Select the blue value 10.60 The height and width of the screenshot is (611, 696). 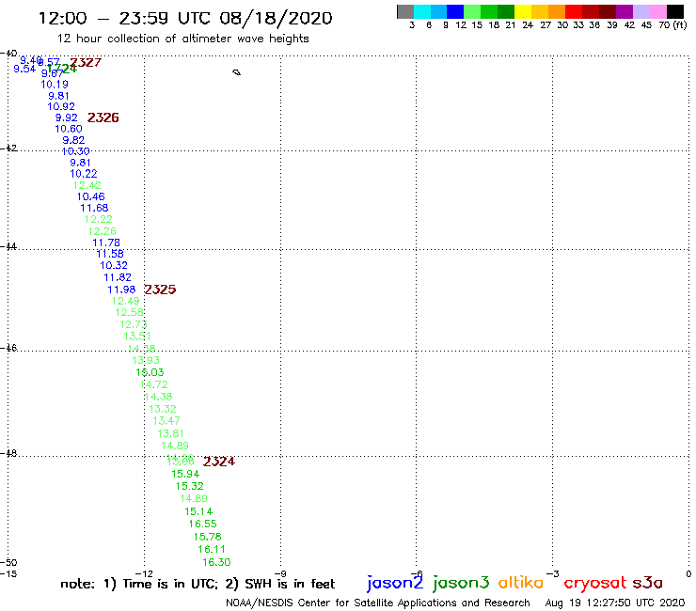click(x=69, y=129)
